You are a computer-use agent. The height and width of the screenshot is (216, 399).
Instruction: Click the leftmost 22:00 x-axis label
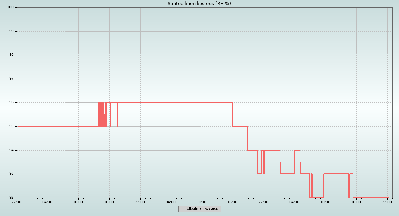click(x=16, y=202)
